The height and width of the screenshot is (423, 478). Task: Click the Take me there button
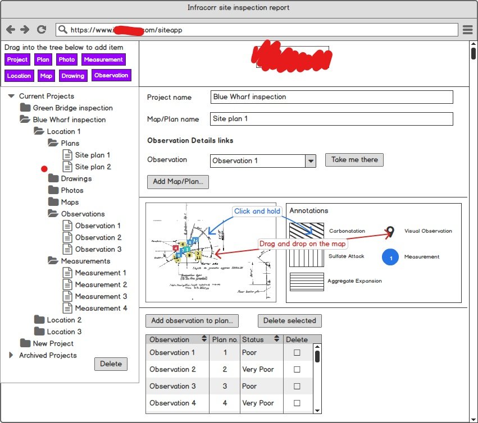(x=354, y=160)
